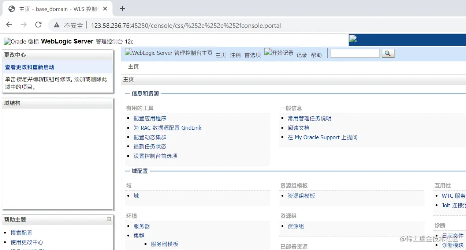Click the 有用的工具 section heading
The image size is (466, 250).
coord(140,108)
